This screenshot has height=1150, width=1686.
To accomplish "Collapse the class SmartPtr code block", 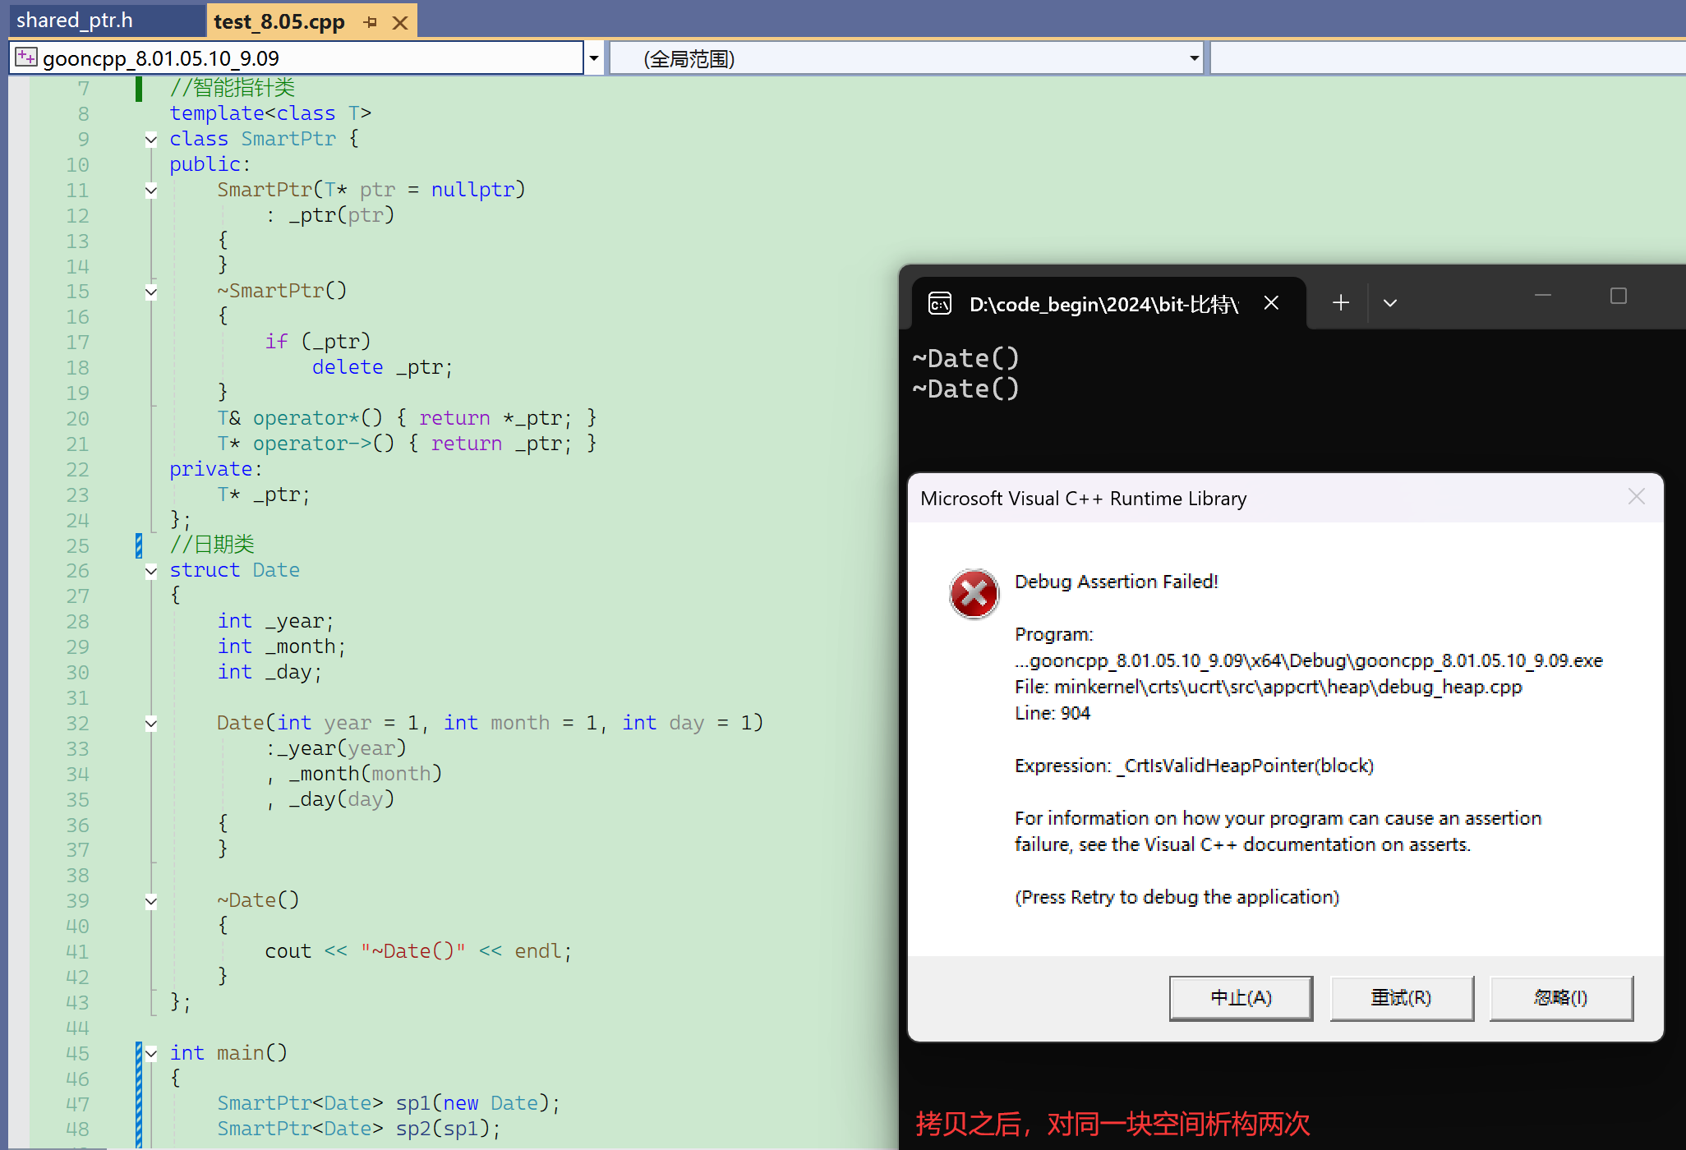I will click(x=151, y=140).
